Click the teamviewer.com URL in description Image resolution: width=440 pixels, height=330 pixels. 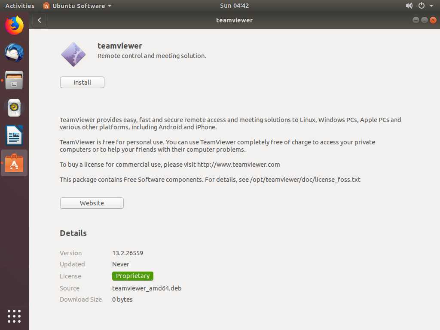(238, 165)
